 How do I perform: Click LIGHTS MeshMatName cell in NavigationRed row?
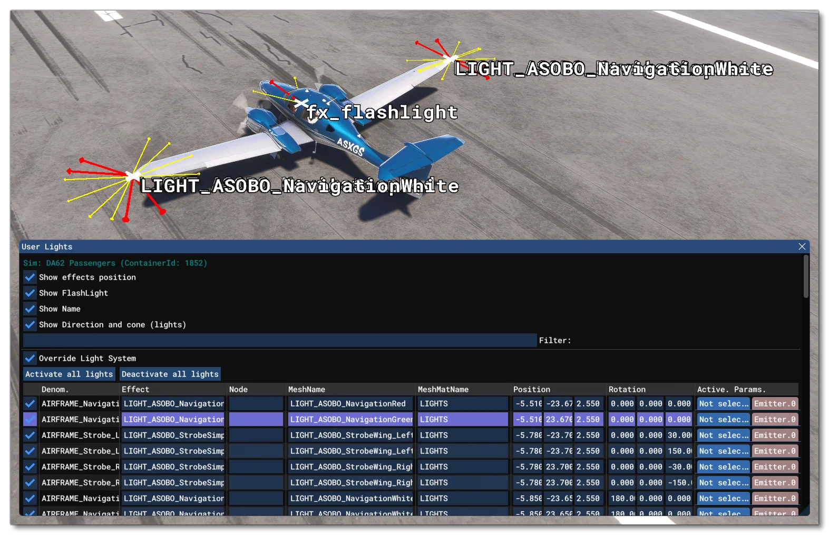click(x=463, y=403)
